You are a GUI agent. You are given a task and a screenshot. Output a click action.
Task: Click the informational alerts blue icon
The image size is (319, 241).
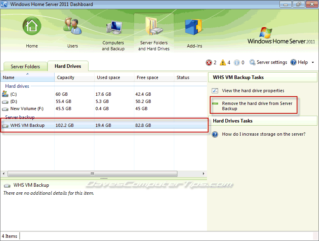237,63
